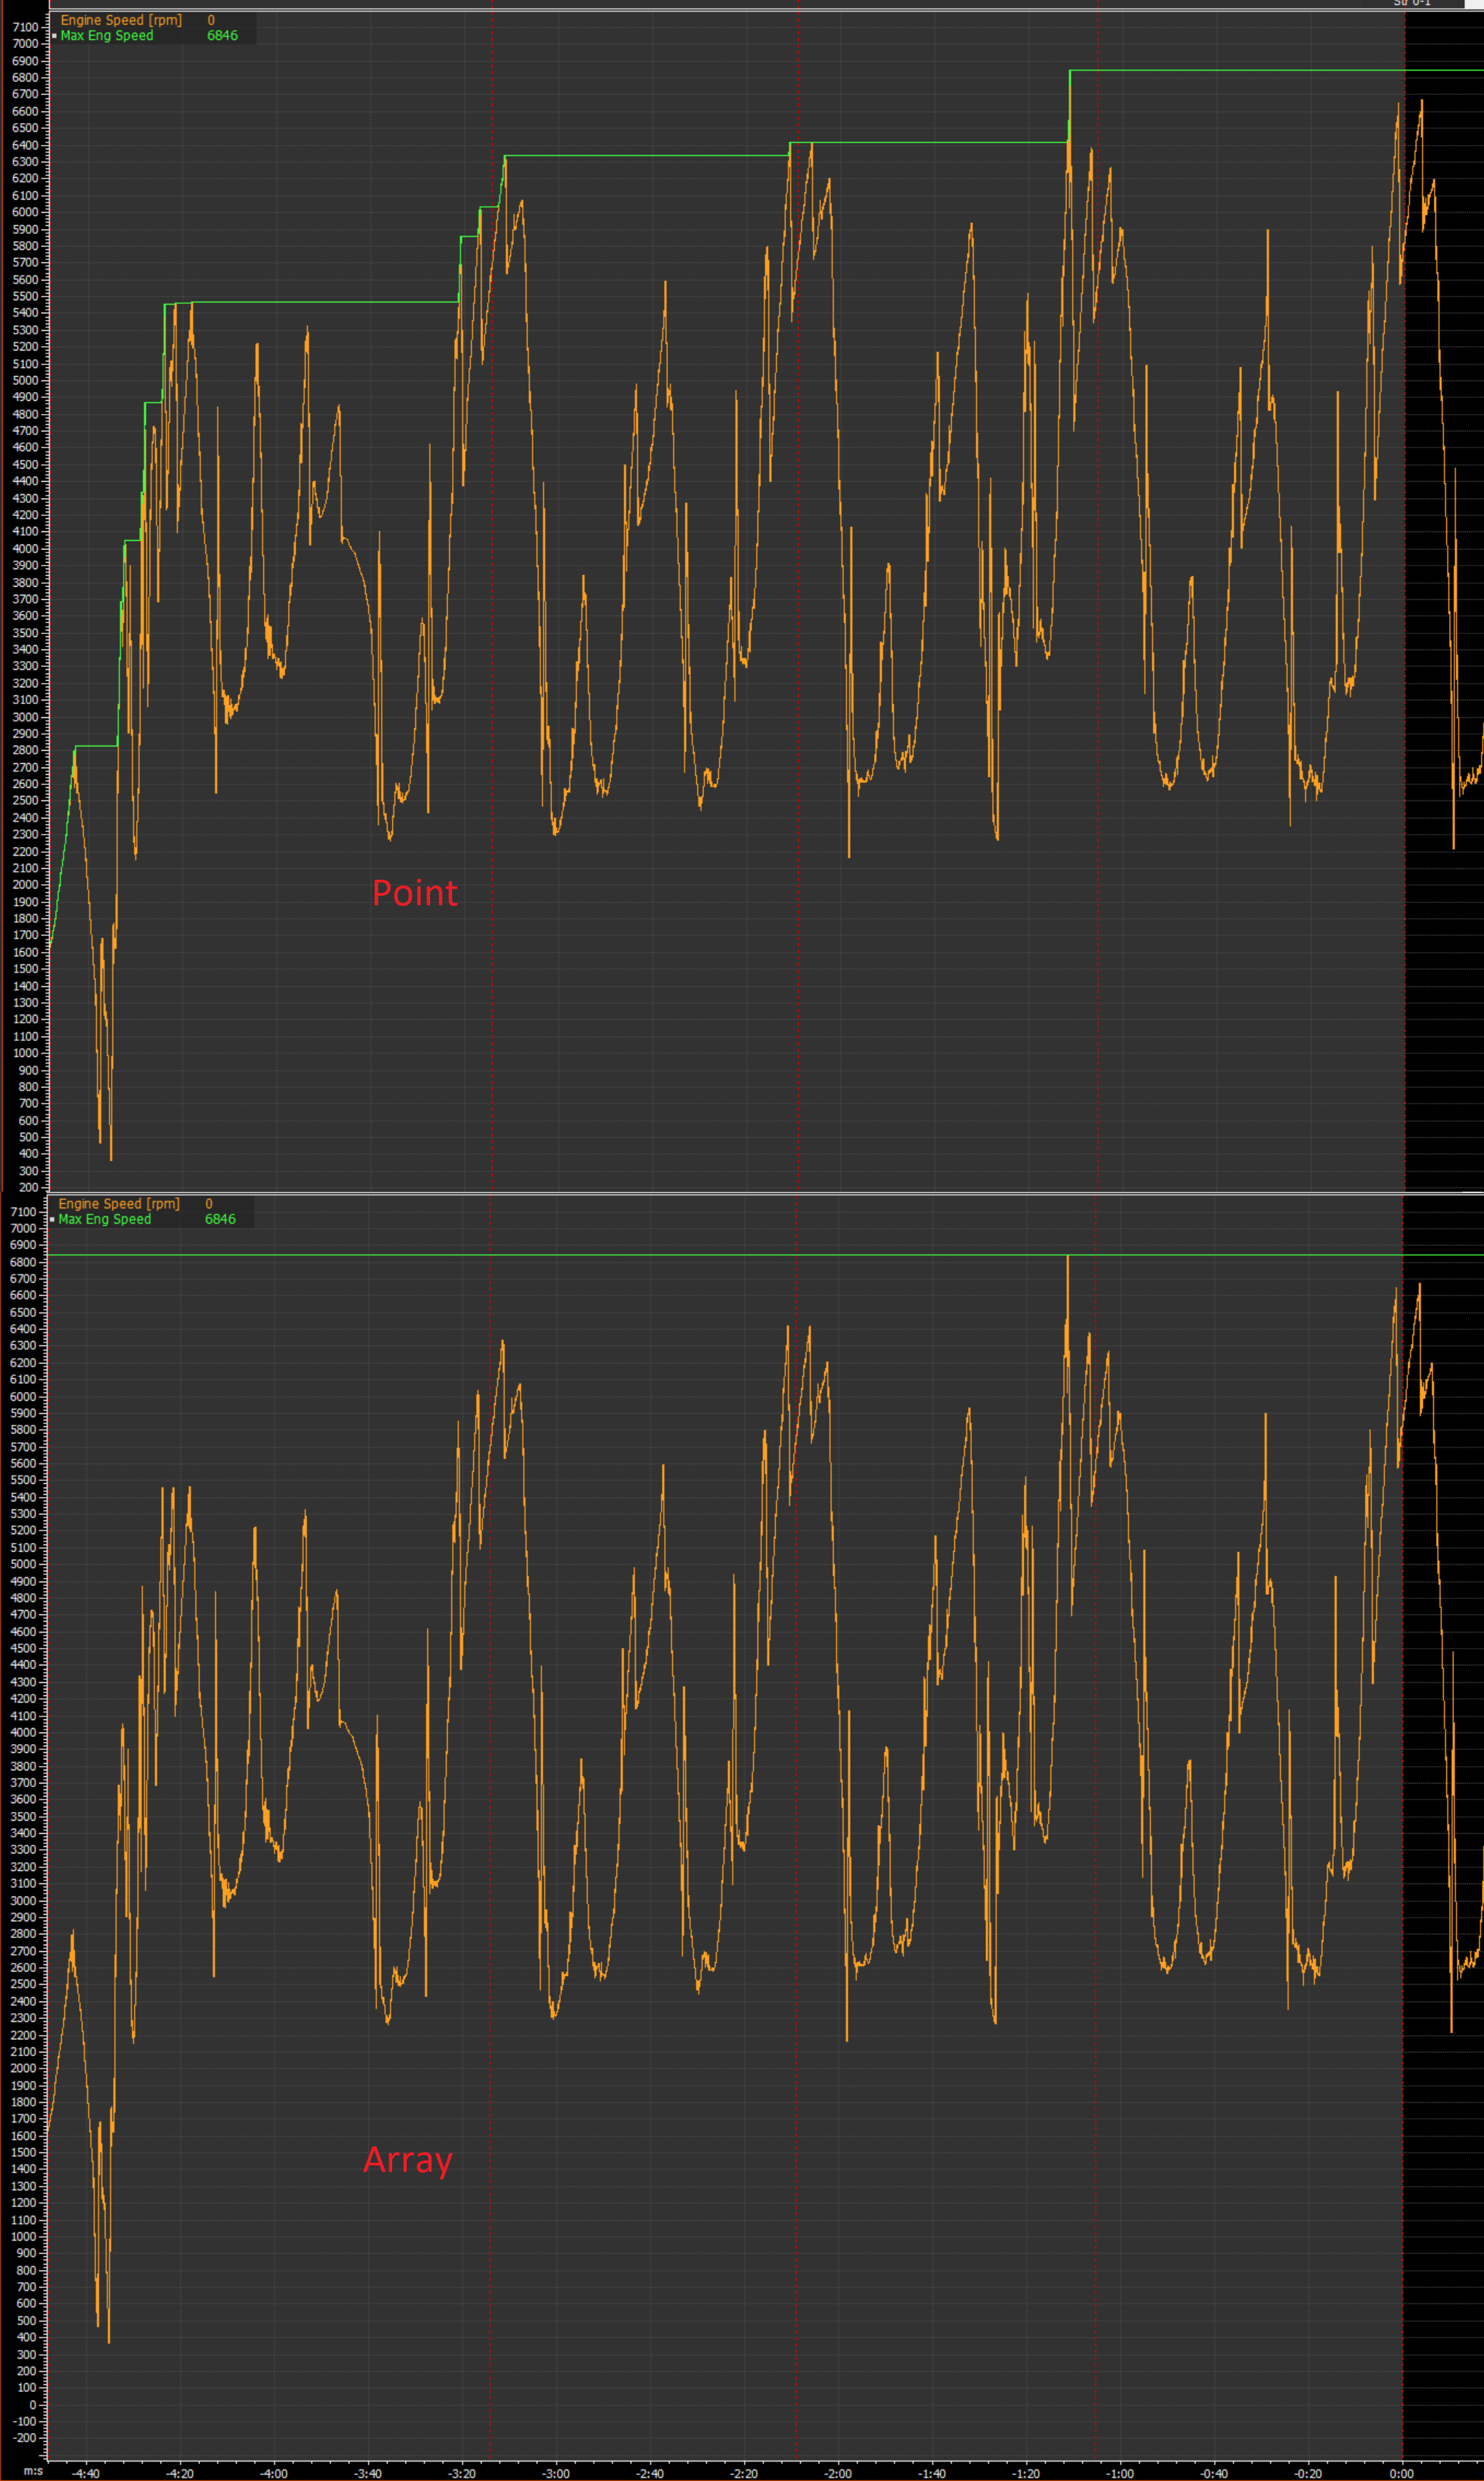Select the Max Eng Speed marker in lower legend
This screenshot has width=1484, height=2481.
pos(52,1220)
